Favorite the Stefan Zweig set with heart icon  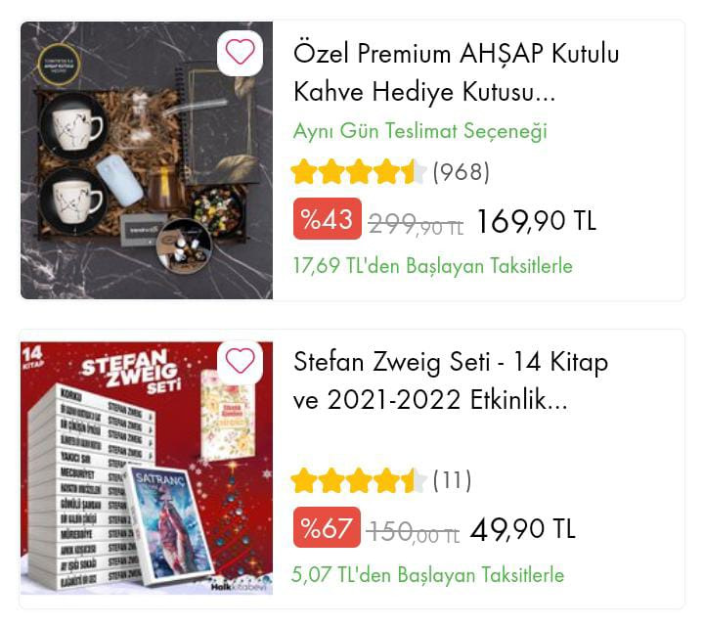point(241,362)
